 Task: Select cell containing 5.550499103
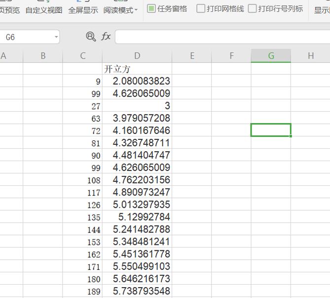tap(137, 266)
